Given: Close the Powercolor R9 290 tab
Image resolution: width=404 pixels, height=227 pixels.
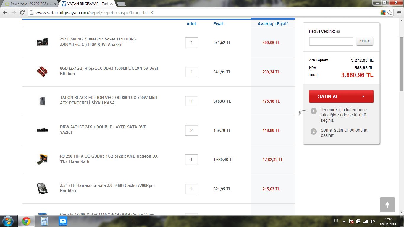Looking at the screenshot, I should click(x=54, y=4).
